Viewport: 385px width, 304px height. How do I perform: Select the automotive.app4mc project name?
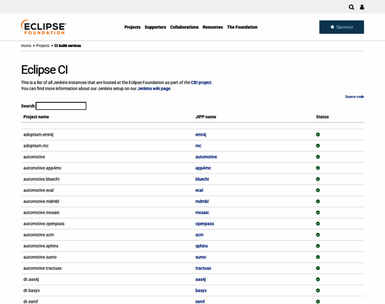click(42, 168)
